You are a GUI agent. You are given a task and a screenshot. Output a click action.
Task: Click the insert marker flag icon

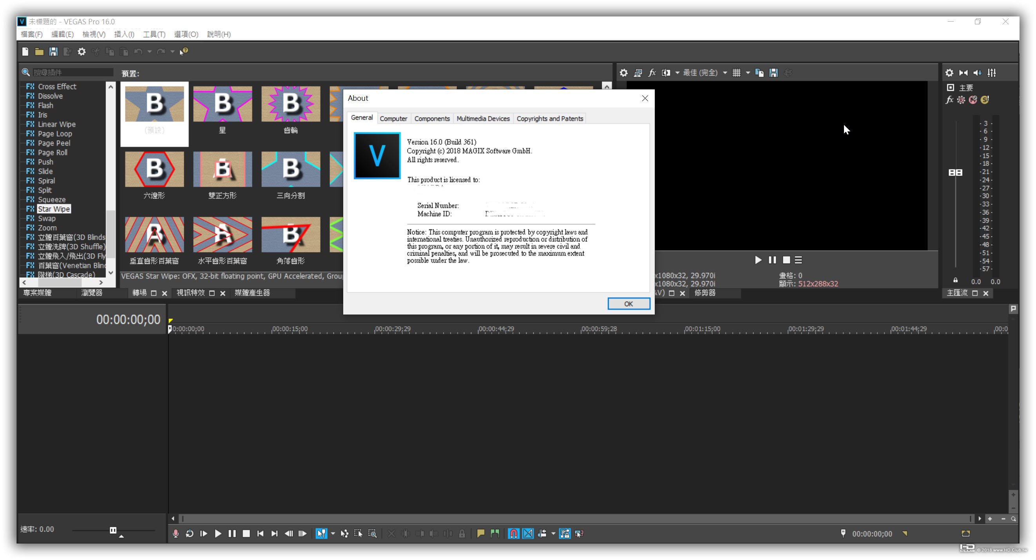[x=480, y=533]
